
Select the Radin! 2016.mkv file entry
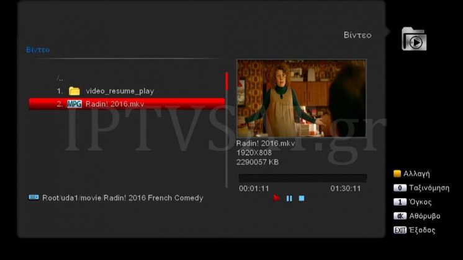[x=127, y=104]
